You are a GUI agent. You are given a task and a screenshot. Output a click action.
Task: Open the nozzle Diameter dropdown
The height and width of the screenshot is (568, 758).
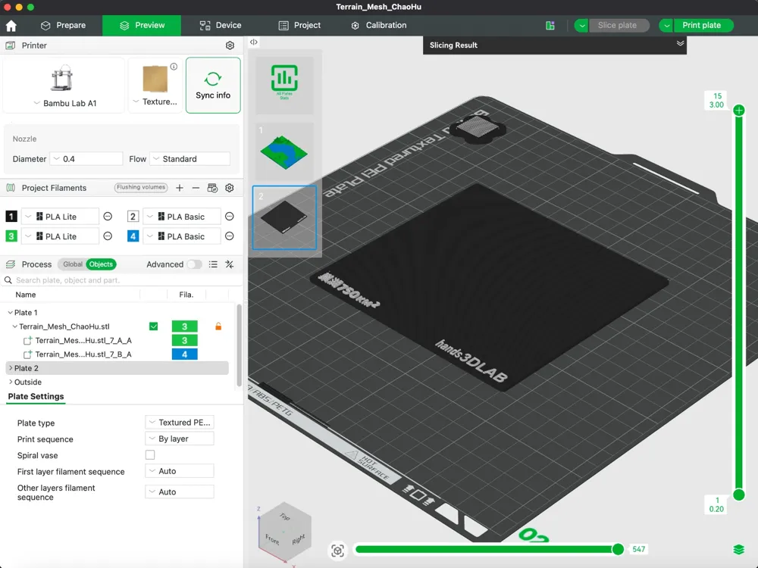click(x=86, y=159)
